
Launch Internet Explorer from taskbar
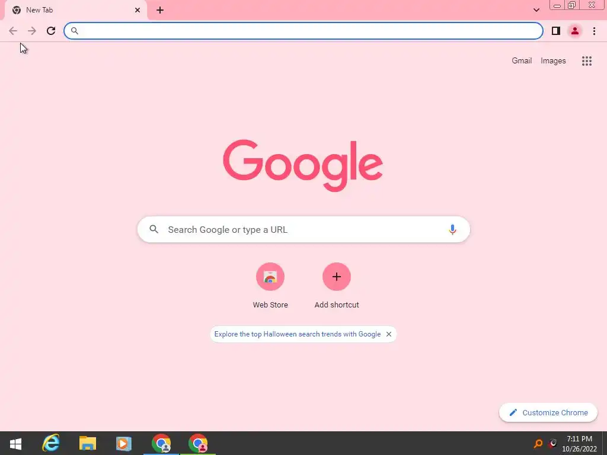pos(51,443)
